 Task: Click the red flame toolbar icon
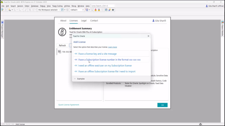coord(96,10)
